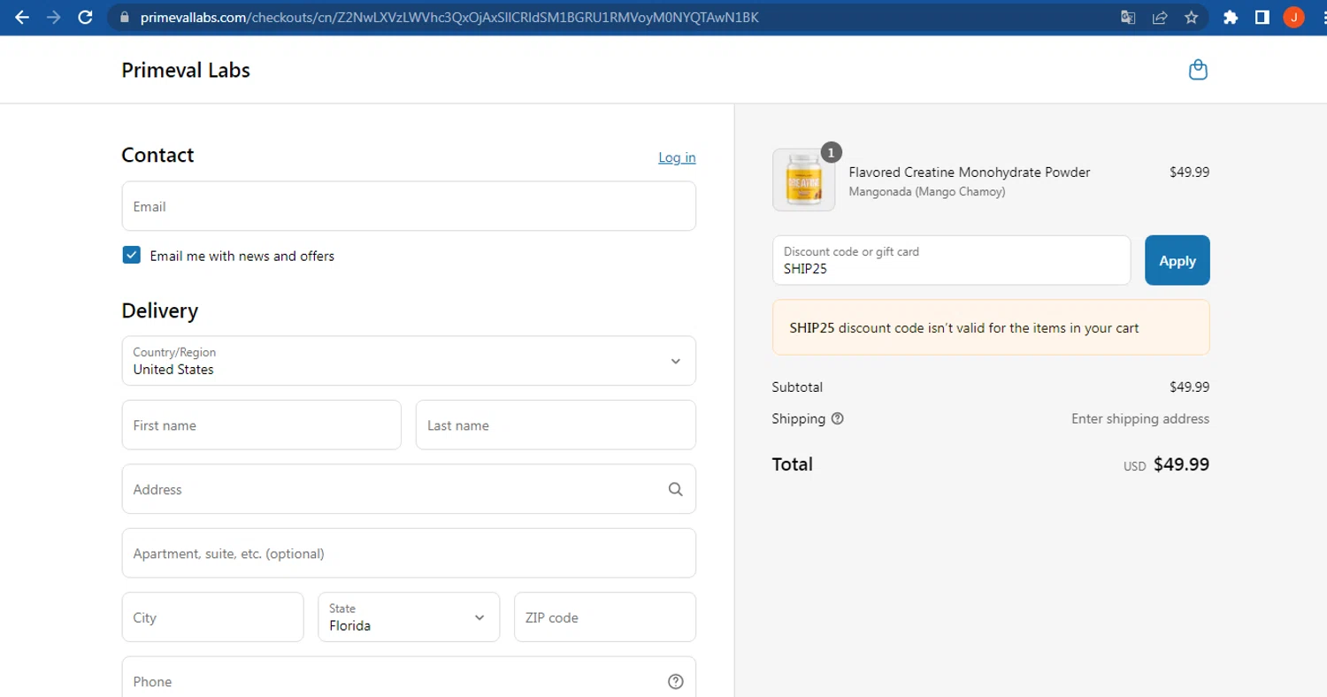The width and height of the screenshot is (1327, 697).
Task: Open the Chrome profile avatar J
Action: click(x=1293, y=17)
